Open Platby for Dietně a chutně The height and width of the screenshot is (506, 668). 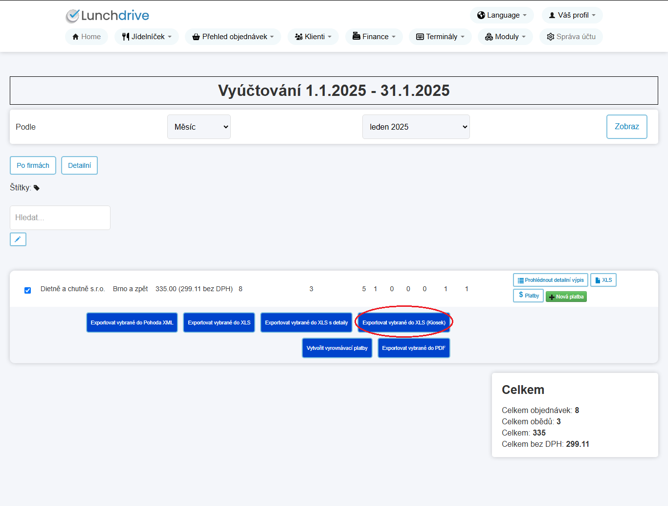click(529, 296)
